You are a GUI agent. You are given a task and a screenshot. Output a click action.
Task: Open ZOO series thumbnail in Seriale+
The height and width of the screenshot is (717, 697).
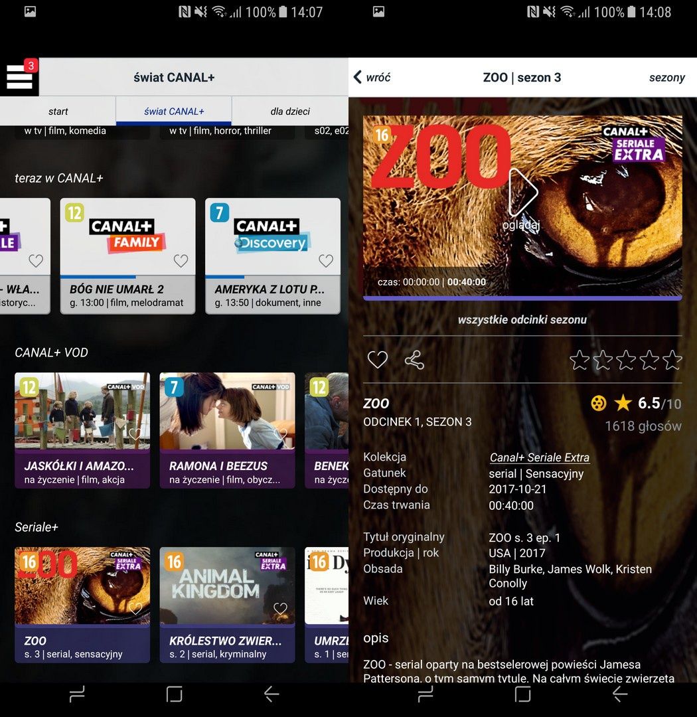(x=82, y=586)
